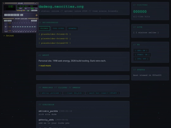Go to previous track in Winamp

point(6,15)
